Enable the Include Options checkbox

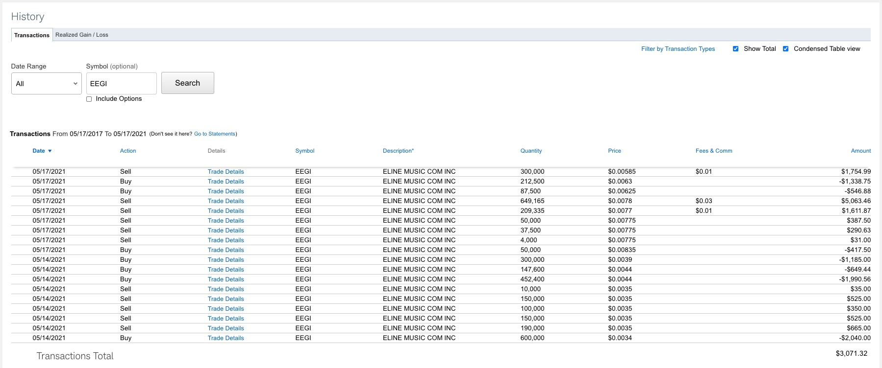[x=89, y=99]
